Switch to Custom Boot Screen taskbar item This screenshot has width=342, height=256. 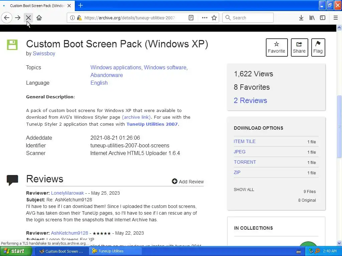pos(61,251)
